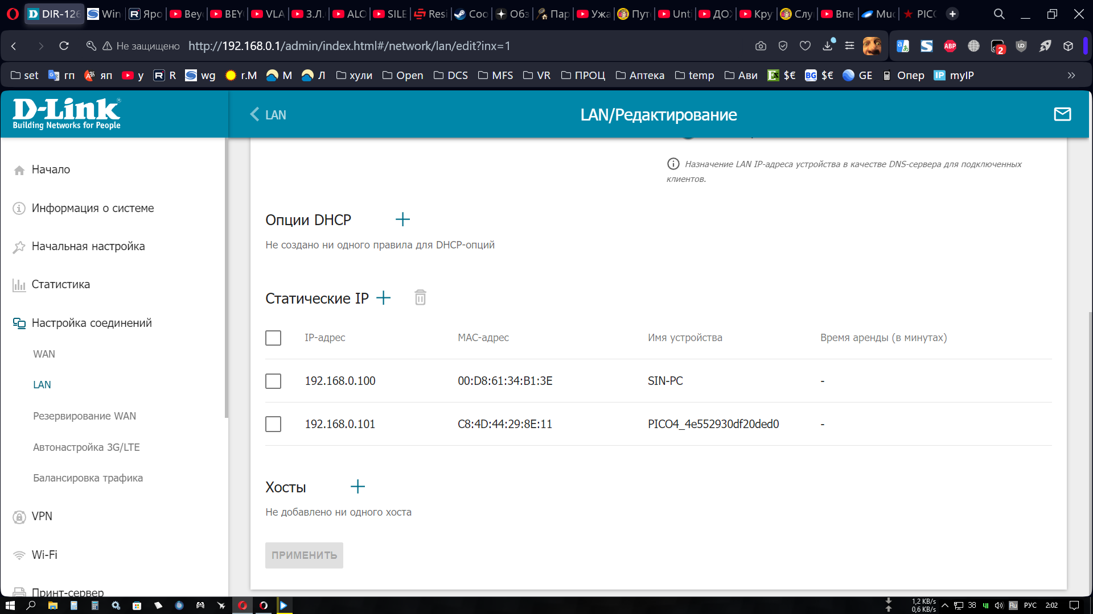Open Резервирование WAN page
Image resolution: width=1093 pixels, height=614 pixels.
click(x=84, y=416)
